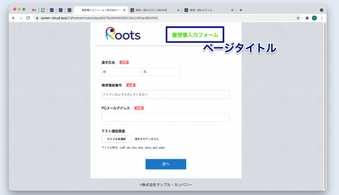The width and height of the screenshot is (339, 195).
Task: Click the ©株式会社サンプル・カンパニー footer text
Action: click(x=166, y=184)
